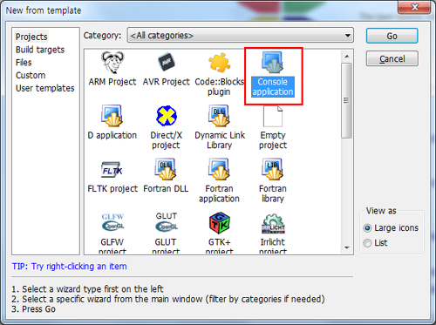The width and height of the screenshot is (436, 325).
Task: Click the 'FLTK project' label text
Action: 112,189
